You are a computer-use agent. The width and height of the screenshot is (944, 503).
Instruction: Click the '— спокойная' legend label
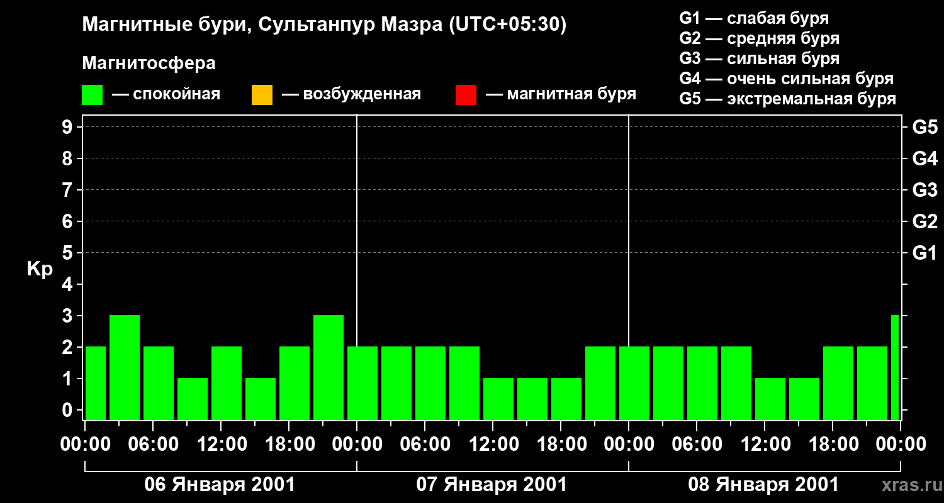coord(166,94)
